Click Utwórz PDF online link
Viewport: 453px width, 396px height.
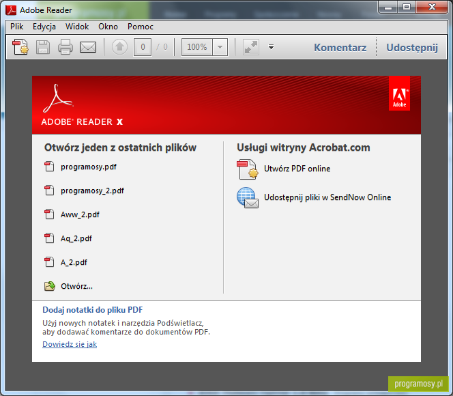297,169
